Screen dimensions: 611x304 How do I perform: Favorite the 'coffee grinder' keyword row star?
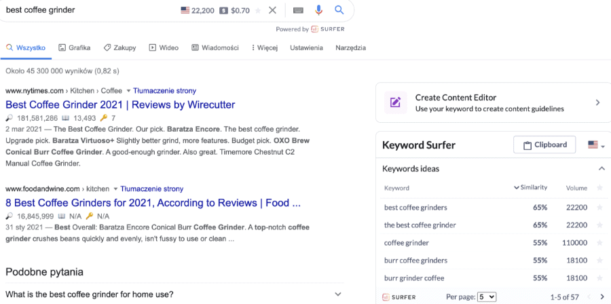pyautogui.click(x=599, y=243)
